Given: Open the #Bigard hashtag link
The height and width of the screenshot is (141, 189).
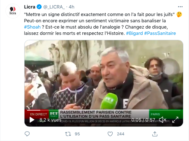Looking at the screenshot, I should pyautogui.click(x=134, y=33).
